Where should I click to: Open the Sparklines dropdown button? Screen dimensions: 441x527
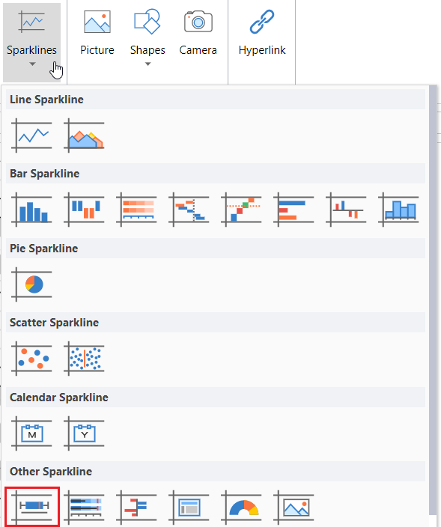pos(32,42)
